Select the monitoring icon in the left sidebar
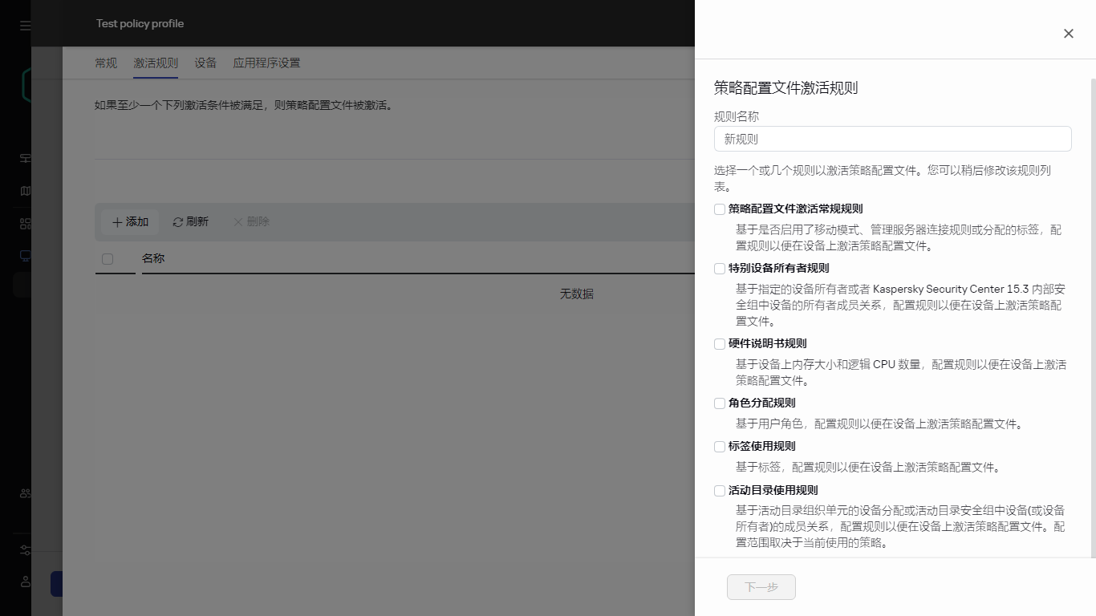Screen dimensions: 1096x616 click(24, 158)
